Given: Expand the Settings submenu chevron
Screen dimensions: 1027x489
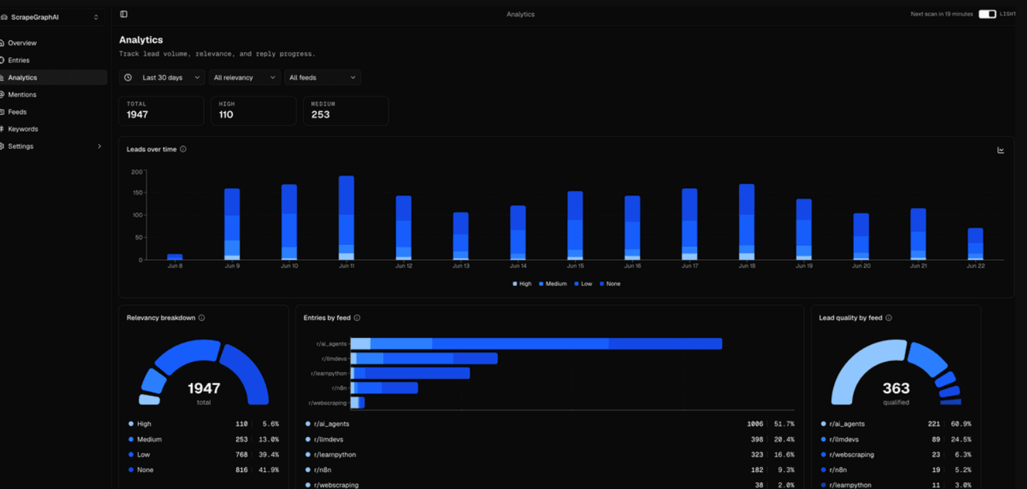Looking at the screenshot, I should tap(99, 146).
